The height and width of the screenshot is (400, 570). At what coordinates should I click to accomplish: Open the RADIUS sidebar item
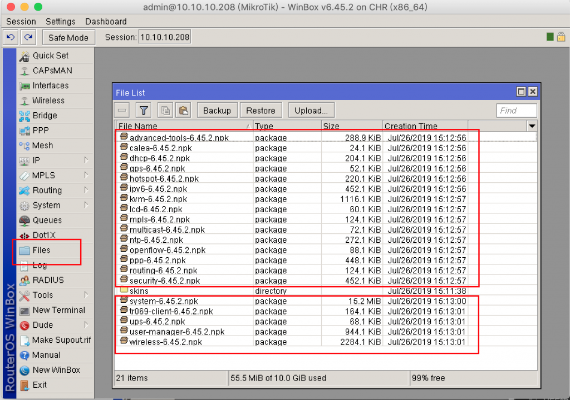(55, 280)
